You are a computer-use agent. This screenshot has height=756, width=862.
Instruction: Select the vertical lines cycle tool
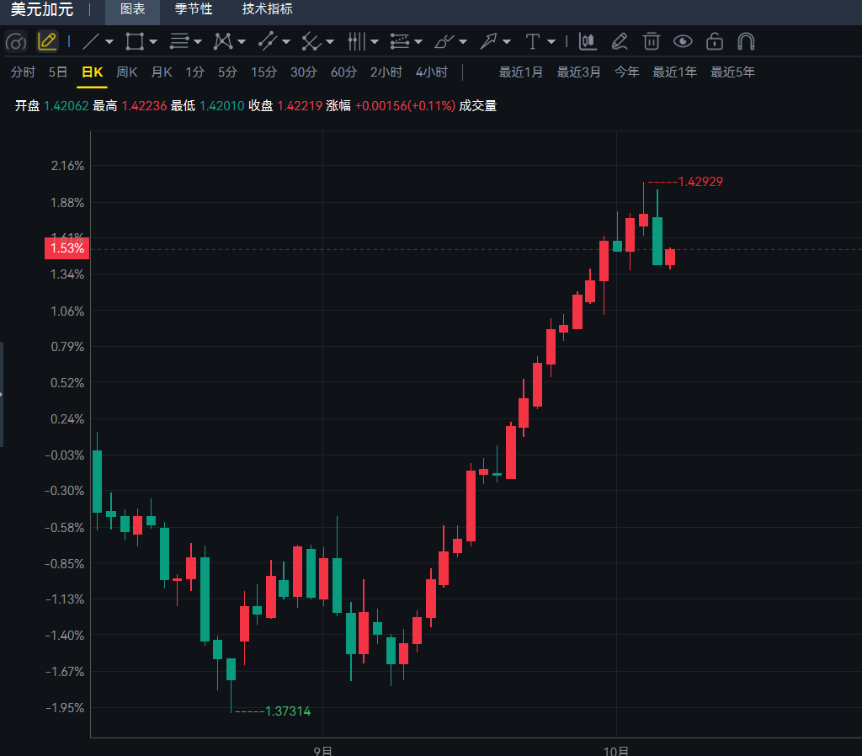pos(356,41)
